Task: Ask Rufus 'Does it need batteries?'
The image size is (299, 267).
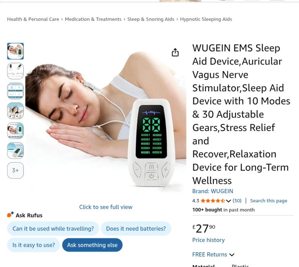Action: [x=136, y=229]
